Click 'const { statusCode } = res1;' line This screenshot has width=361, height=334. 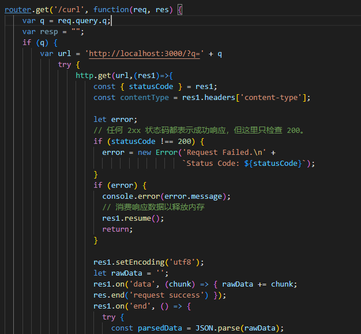pos(155,87)
